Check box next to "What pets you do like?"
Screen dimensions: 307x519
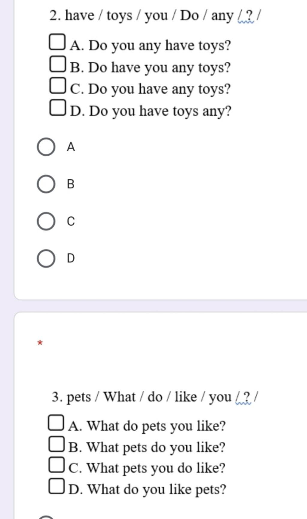(x=56, y=465)
